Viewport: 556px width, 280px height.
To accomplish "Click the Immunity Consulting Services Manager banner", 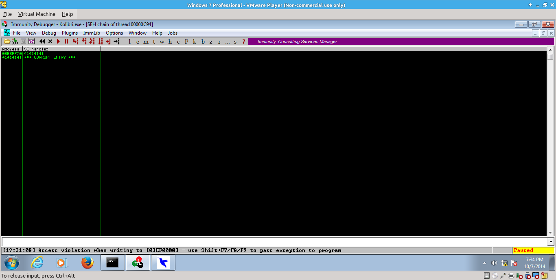I will coord(401,42).
